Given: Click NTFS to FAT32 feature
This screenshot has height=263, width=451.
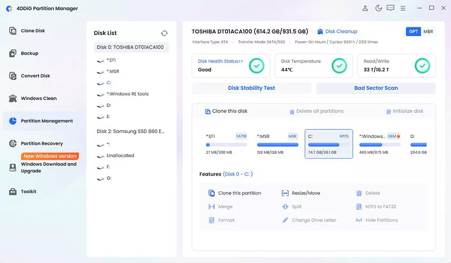Looking at the screenshot, I should coord(376,207).
